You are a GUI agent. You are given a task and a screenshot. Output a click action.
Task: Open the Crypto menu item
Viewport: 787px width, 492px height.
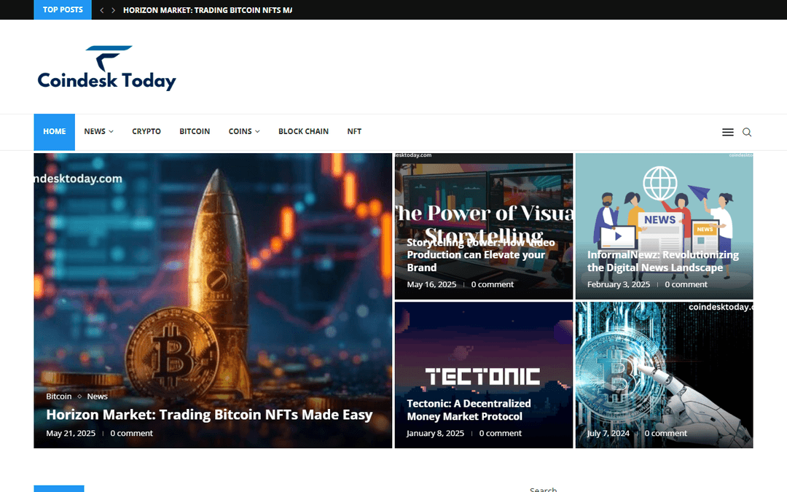pyautogui.click(x=146, y=131)
